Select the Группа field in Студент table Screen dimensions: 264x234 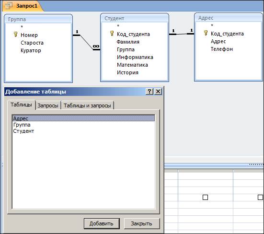point(126,49)
